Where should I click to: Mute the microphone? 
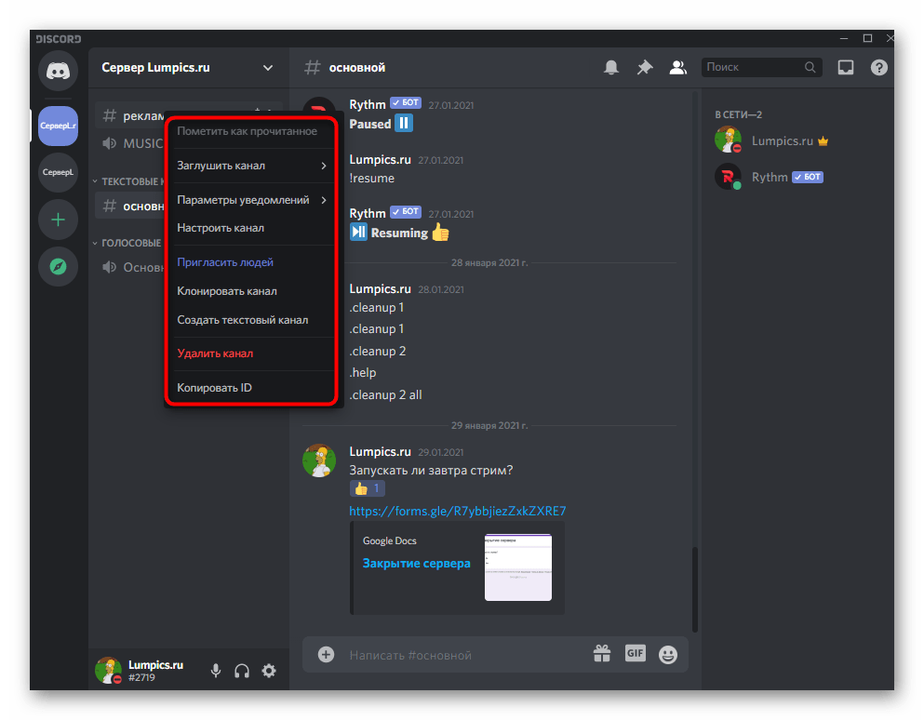tap(215, 670)
